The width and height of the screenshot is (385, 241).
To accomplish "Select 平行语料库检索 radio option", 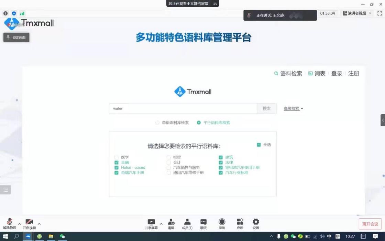I will 199,123.
